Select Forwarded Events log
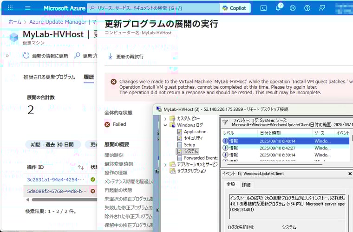 coord(201,158)
